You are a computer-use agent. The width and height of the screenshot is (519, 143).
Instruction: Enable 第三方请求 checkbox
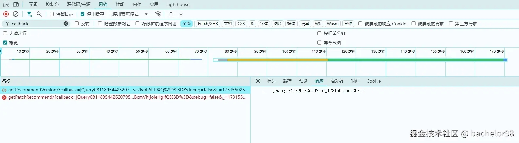(451, 23)
